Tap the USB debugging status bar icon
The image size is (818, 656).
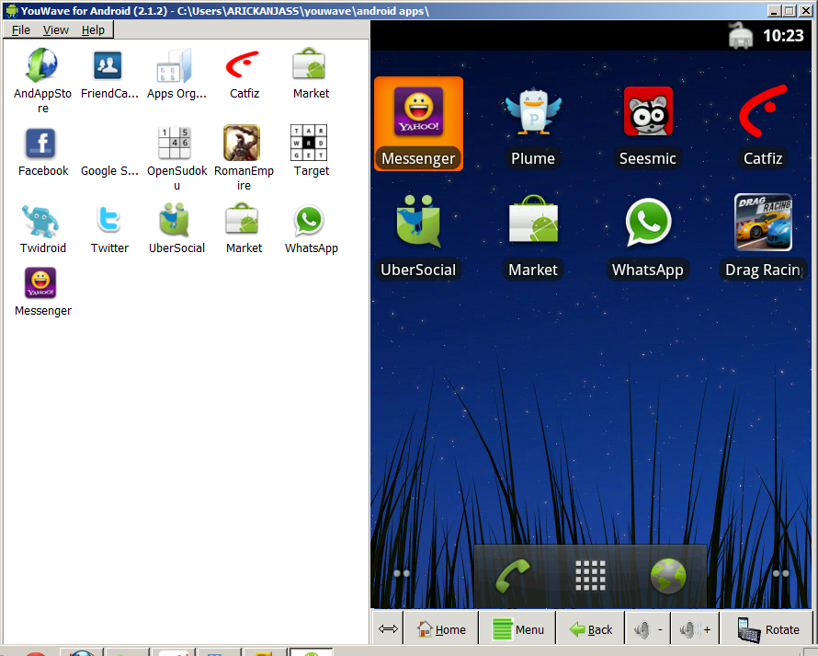coord(740,36)
